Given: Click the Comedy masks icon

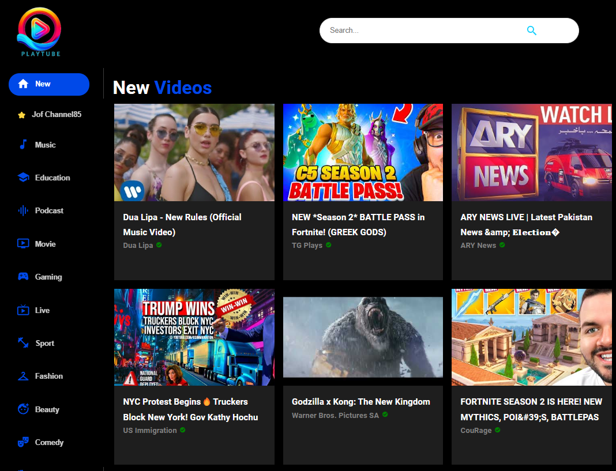Looking at the screenshot, I should coord(23,442).
